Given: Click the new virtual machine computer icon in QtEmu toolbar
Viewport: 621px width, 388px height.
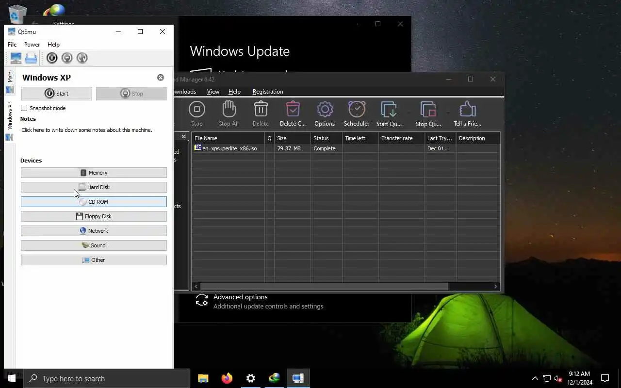Looking at the screenshot, I should (16, 58).
